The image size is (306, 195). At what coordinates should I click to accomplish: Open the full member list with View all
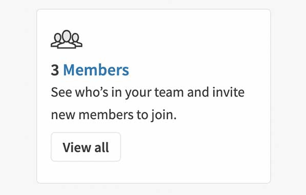point(86,147)
